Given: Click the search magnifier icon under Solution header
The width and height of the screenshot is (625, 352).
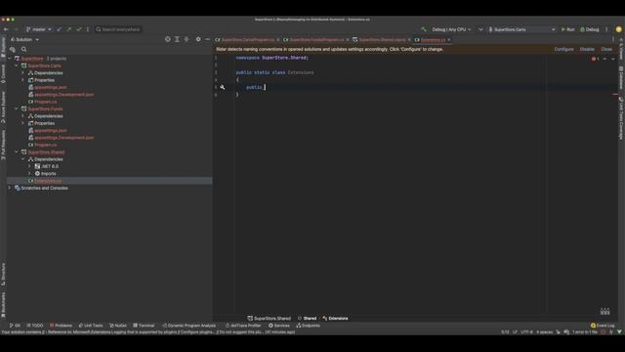Looking at the screenshot, I should (23, 50).
